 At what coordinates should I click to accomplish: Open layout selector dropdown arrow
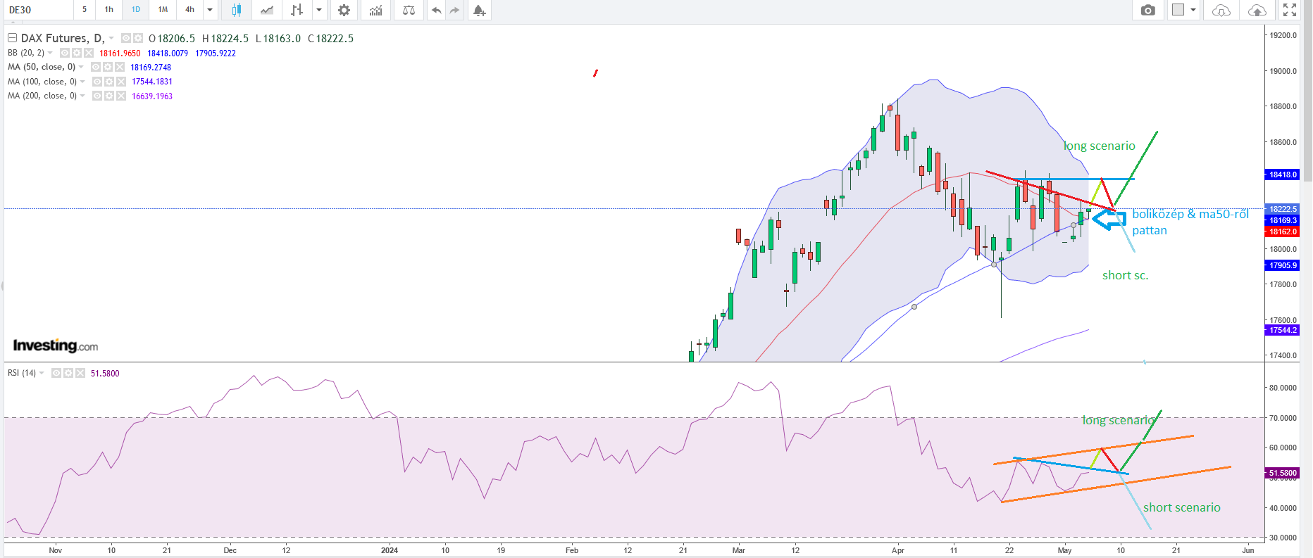[1193, 10]
